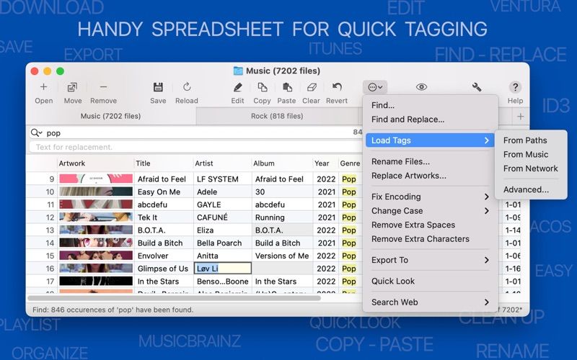Open the more actions ellipsis dropdown
The width and height of the screenshot is (577, 360).
(x=375, y=87)
